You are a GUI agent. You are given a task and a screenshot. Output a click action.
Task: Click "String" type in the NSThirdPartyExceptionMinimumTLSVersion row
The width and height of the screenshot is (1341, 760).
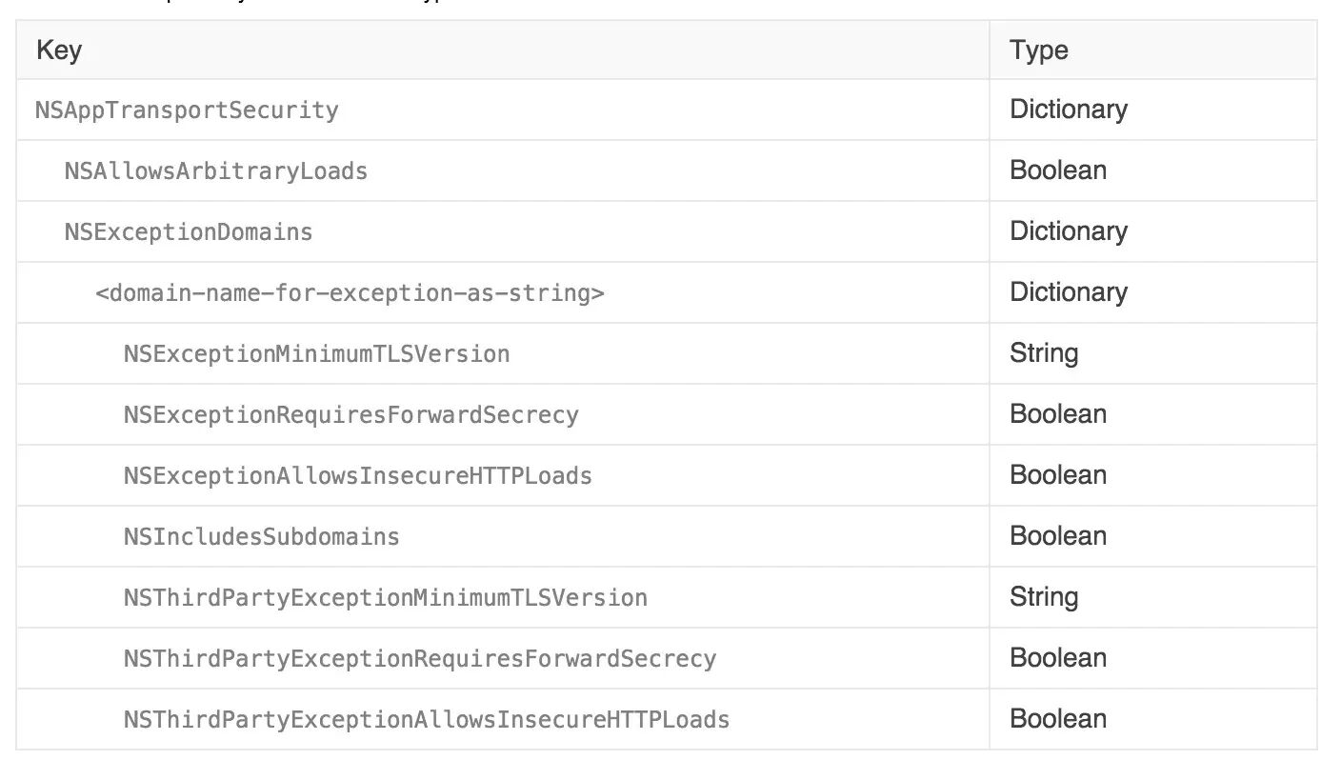tap(1044, 597)
